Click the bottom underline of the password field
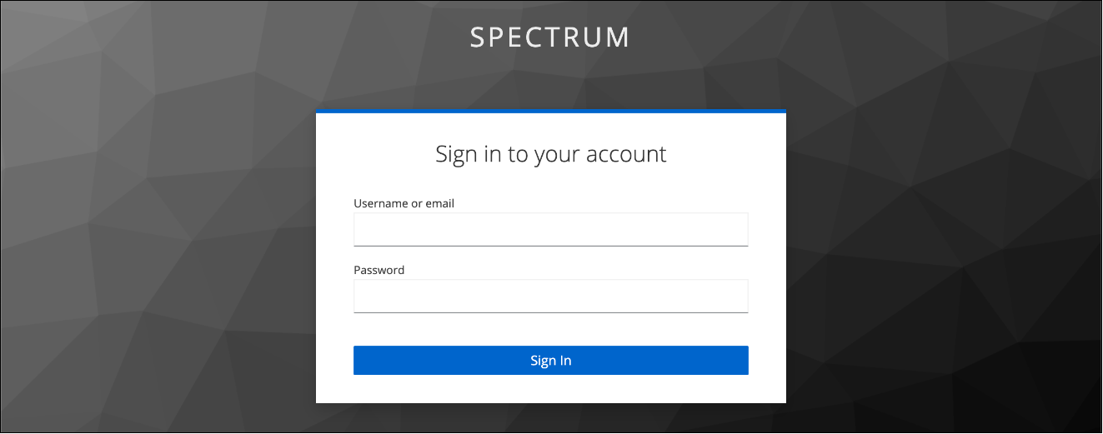This screenshot has height=434, width=1103. tap(550, 312)
